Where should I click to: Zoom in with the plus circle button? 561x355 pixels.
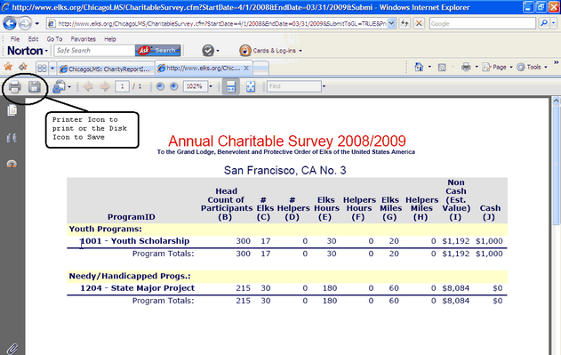pyautogui.click(x=174, y=86)
